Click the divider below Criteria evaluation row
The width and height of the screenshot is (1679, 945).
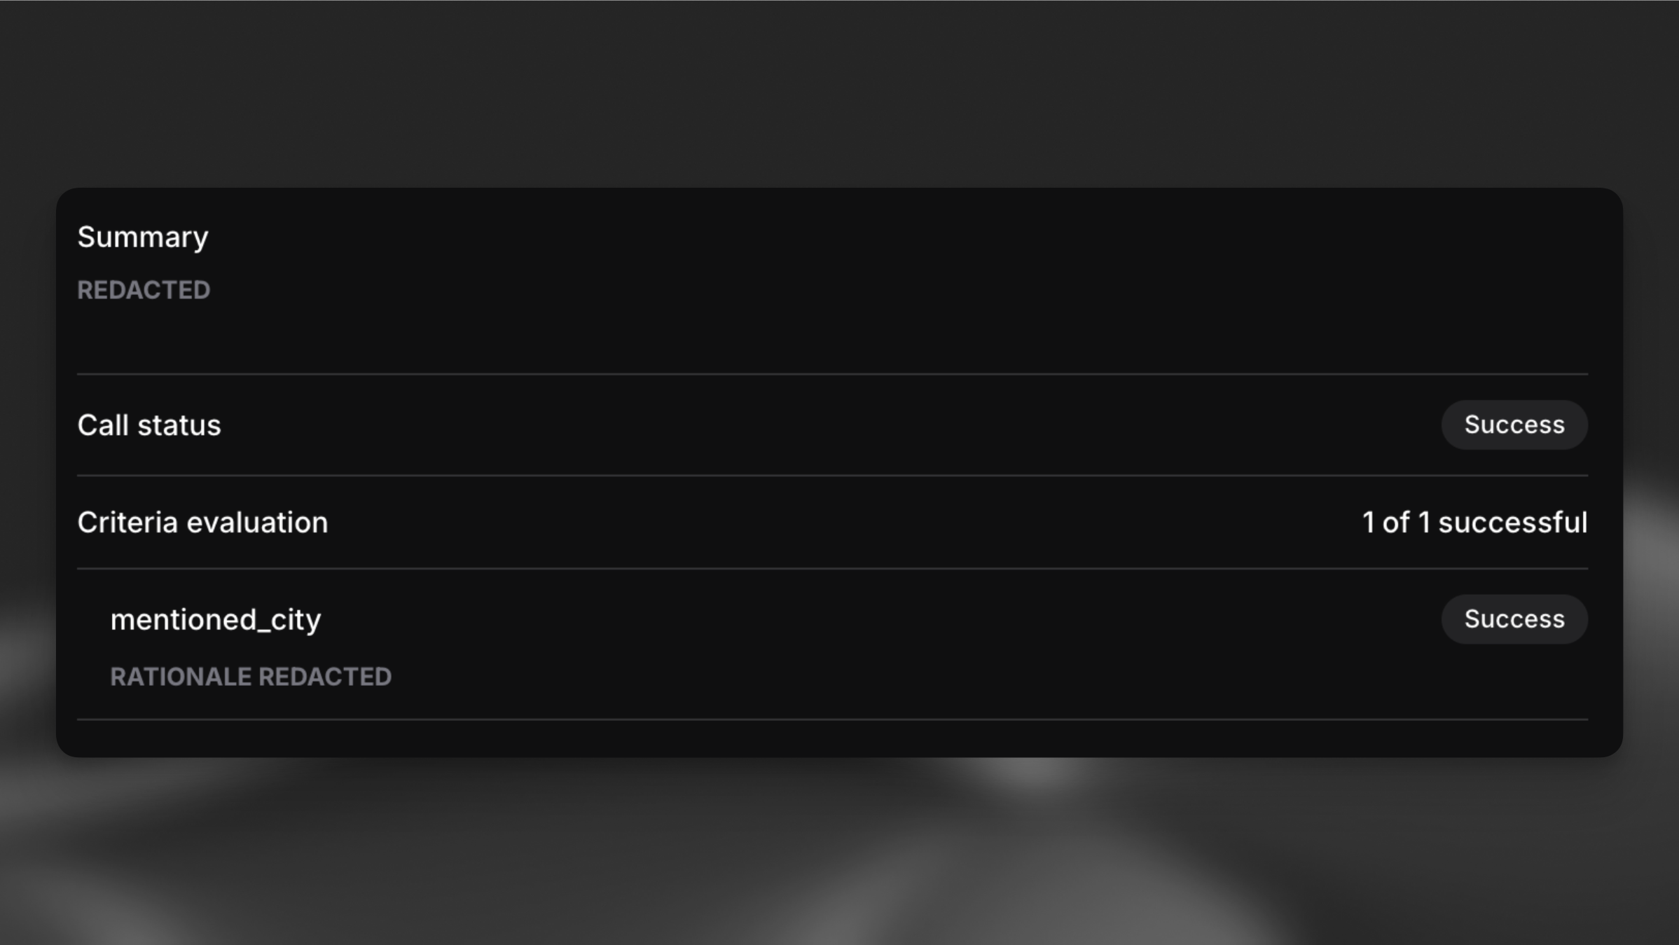832,568
